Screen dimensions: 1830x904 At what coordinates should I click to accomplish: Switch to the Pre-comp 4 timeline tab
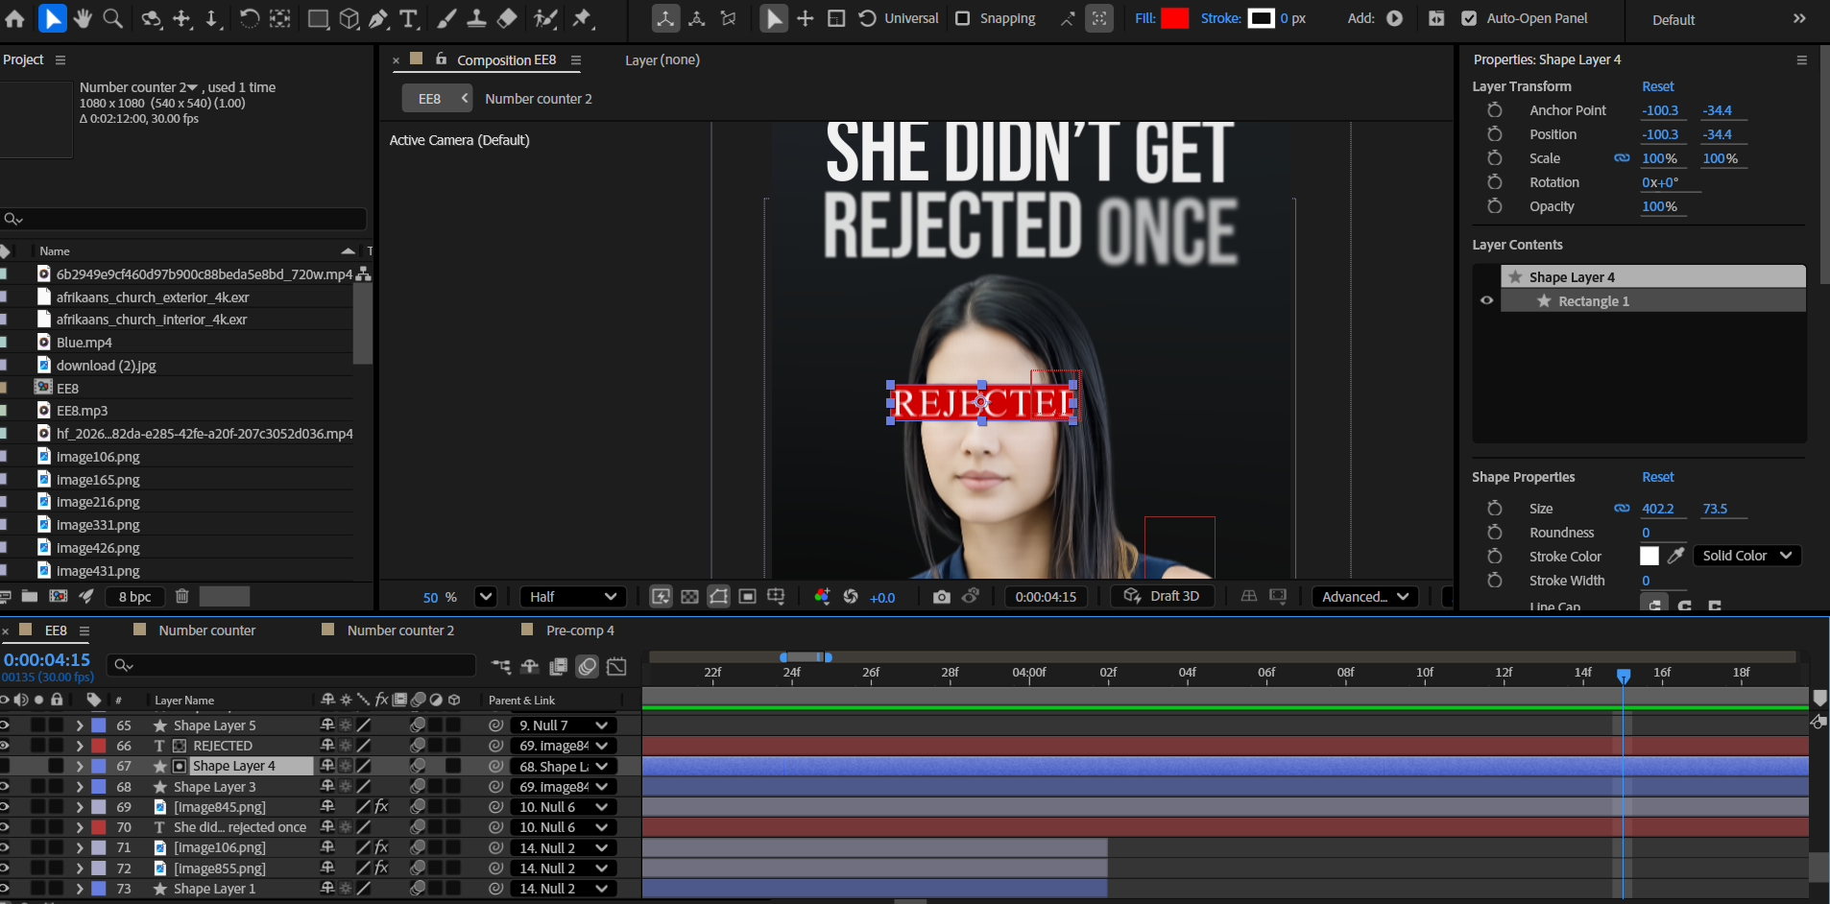click(579, 630)
